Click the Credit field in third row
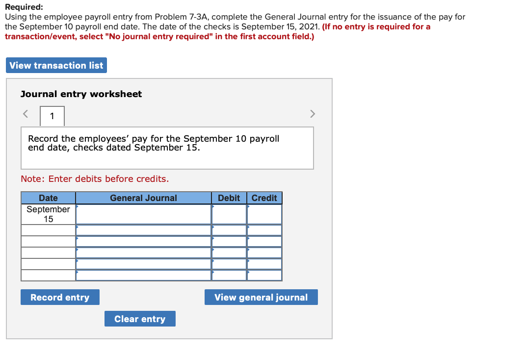525x353 pixels. [264, 241]
